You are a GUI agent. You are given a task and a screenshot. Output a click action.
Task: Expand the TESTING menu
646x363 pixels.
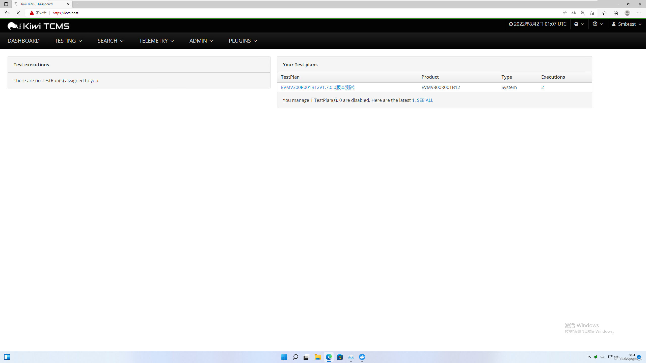pos(68,41)
